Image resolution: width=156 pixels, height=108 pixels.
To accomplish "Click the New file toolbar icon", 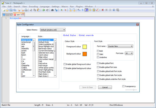I will pyautogui.click(x=4, y=10).
